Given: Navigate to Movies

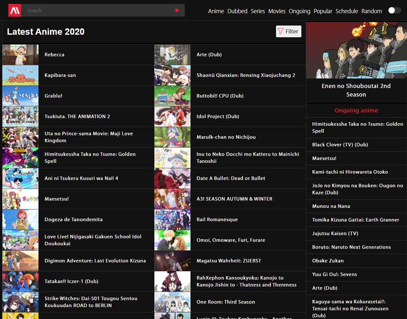Looking at the screenshot, I should pyautogui.click(x=277, y=11).
